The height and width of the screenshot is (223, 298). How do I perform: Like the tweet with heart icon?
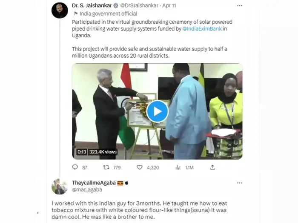(140, 167)
